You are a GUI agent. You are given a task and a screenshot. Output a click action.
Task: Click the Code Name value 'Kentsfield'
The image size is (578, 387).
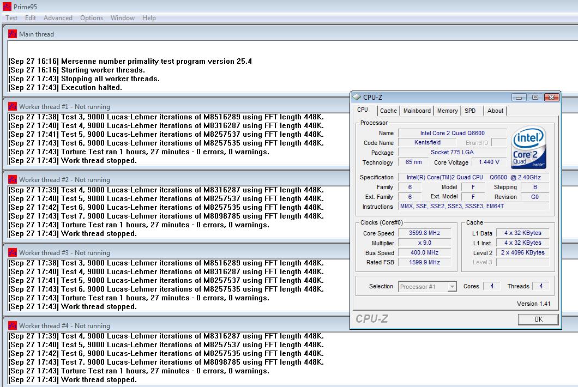tap(428, 142)
